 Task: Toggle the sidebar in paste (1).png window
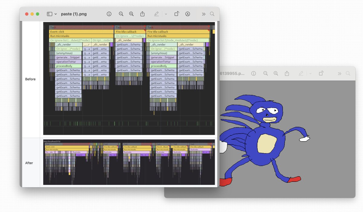pyautogui.click(x=50, y=14)
